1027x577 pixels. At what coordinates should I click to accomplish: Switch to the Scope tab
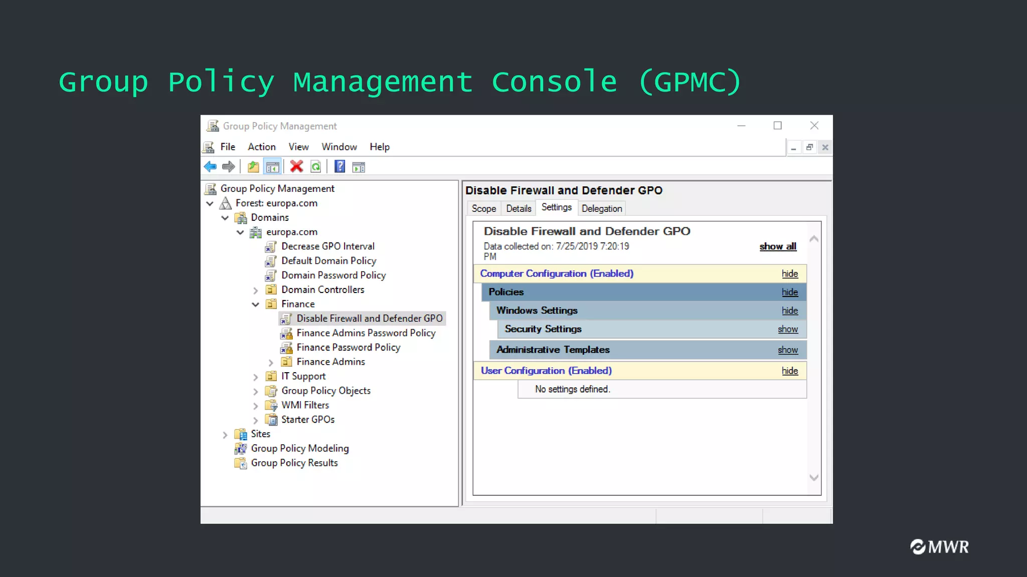pos(484,208)
